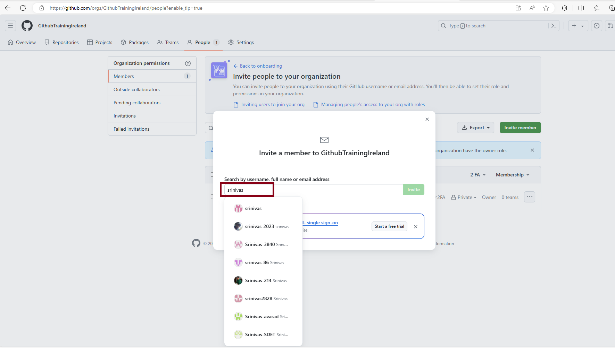615x348 pixels.
Task: Go to the Teams tab
Action: (168, 42)
